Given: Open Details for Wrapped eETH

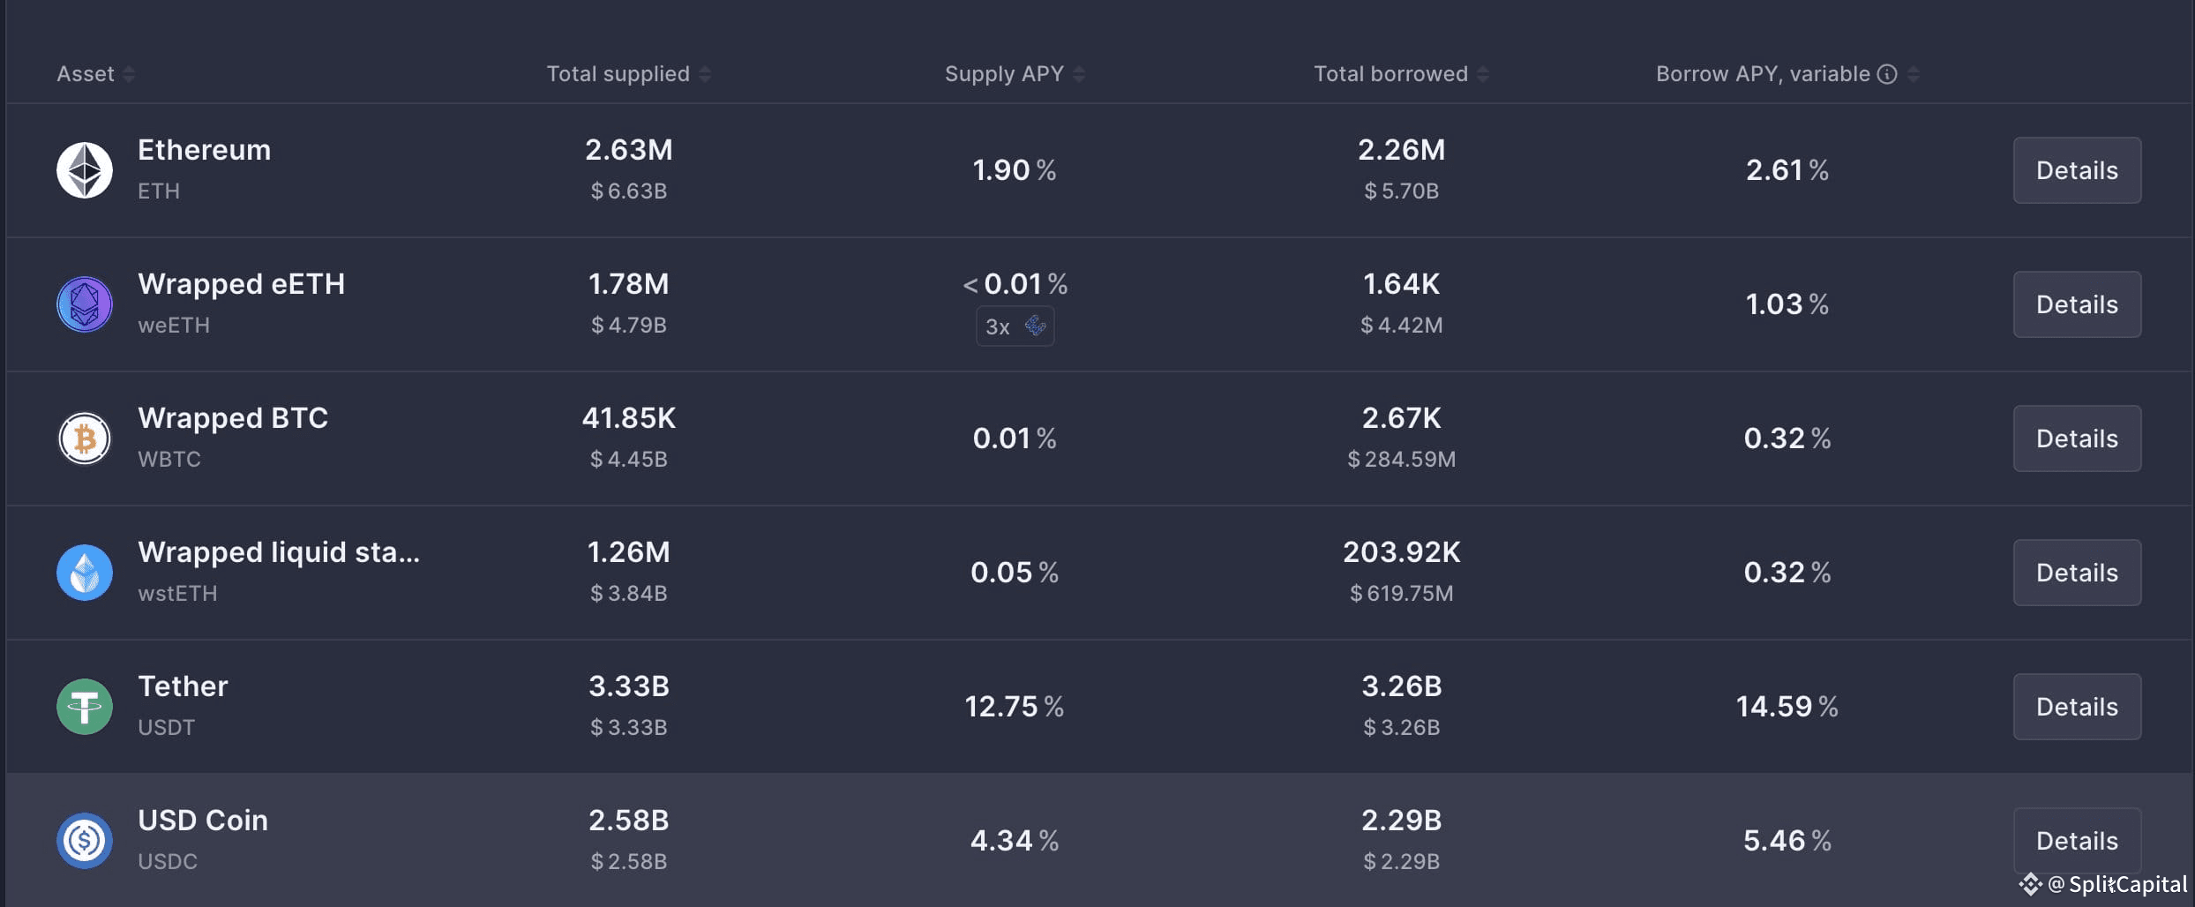Looking at the screenshot, I should coord(2077,304).
